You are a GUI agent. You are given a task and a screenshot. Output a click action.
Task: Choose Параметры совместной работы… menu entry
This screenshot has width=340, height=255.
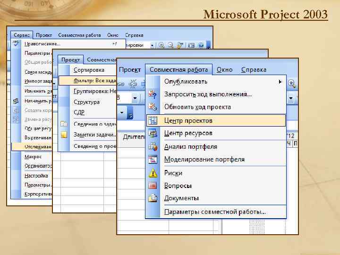point(215,212)
